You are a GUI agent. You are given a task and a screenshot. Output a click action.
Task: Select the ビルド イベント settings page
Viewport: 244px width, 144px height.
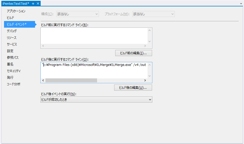[20, 24]
